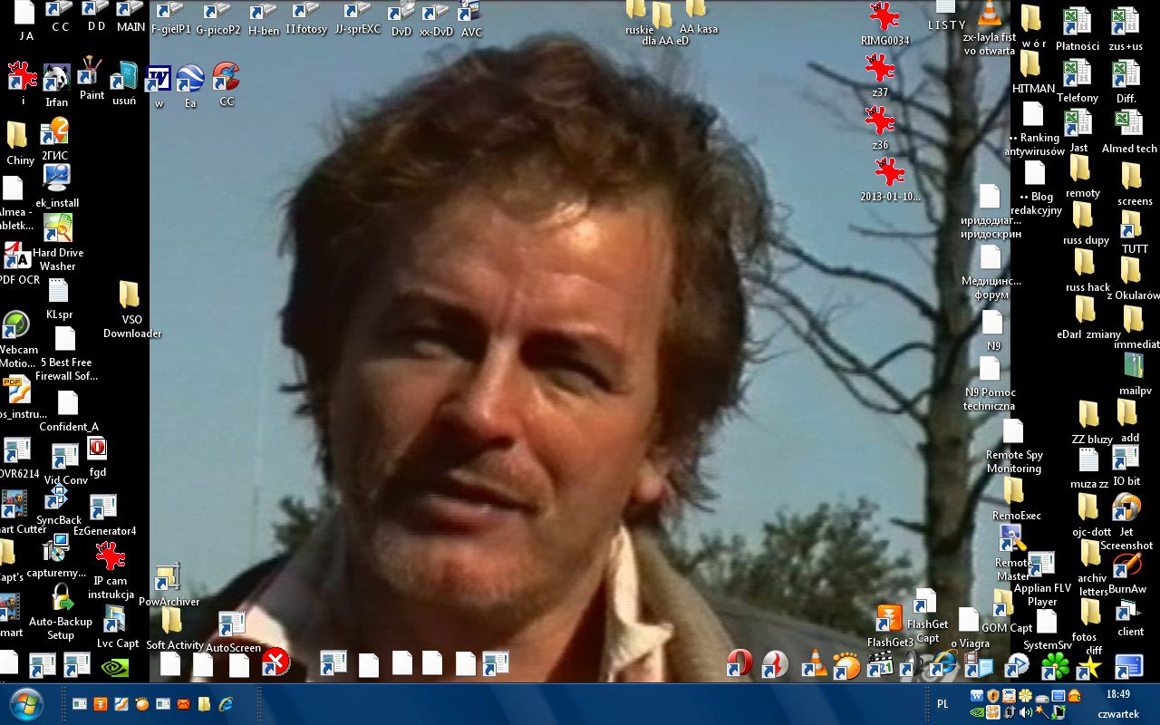Open the PowArchiver shortcut

pyautogui.click(x=169, y=577)
